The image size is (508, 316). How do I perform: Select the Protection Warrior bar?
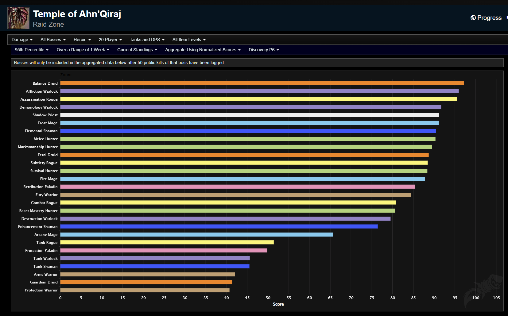click(x=145, y=290)
